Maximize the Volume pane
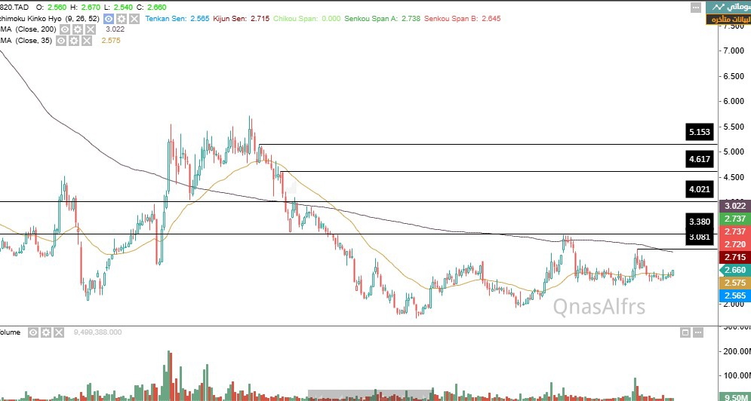Screen dimensions: 751x401 tap(685, 332)
